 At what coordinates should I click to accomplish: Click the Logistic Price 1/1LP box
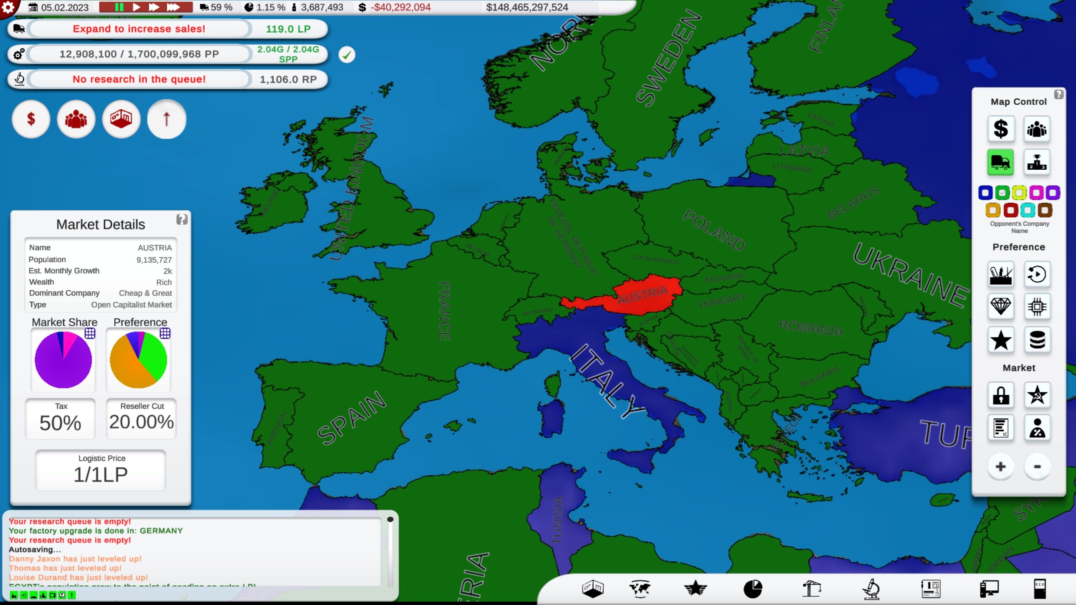101,470
